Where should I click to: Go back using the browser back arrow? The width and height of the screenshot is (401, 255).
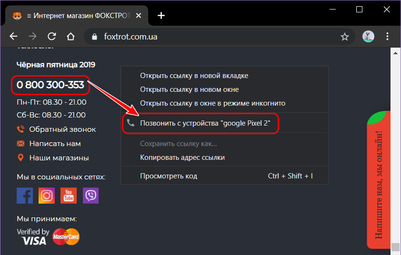(13, 37)
